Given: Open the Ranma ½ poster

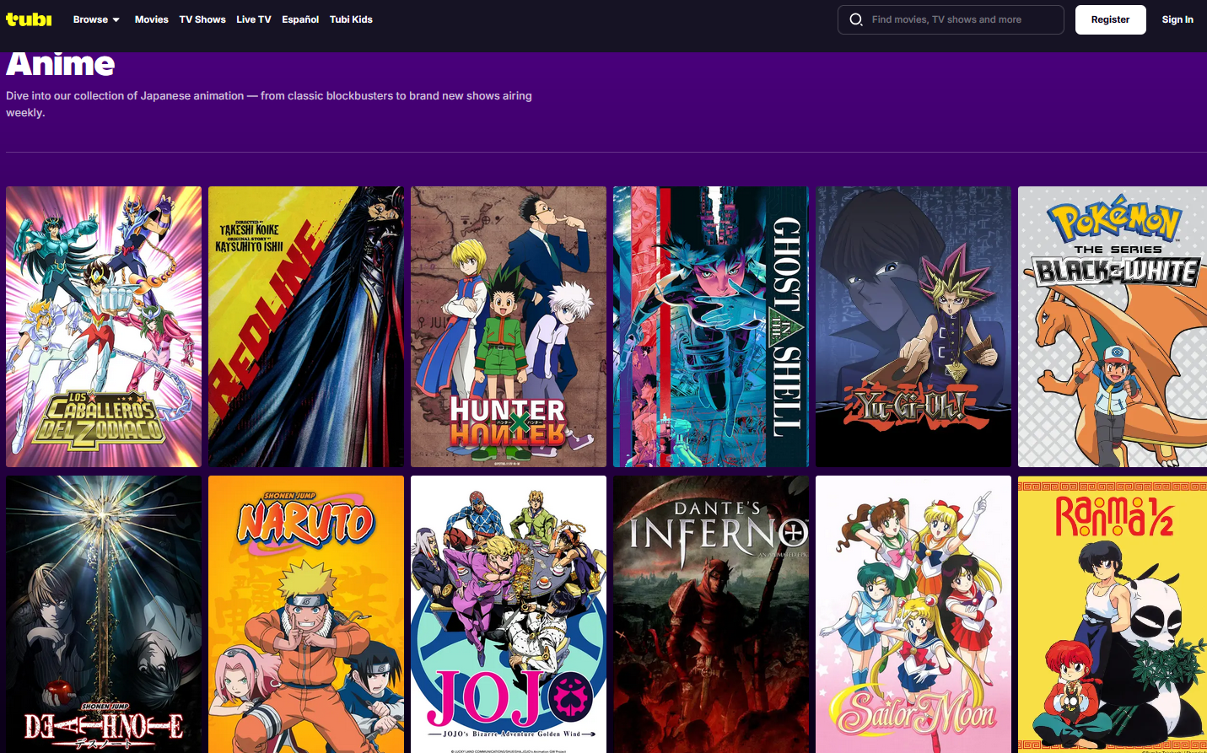Looking at the screenshot, I should pyautogui.click(x=1113, y=614).
